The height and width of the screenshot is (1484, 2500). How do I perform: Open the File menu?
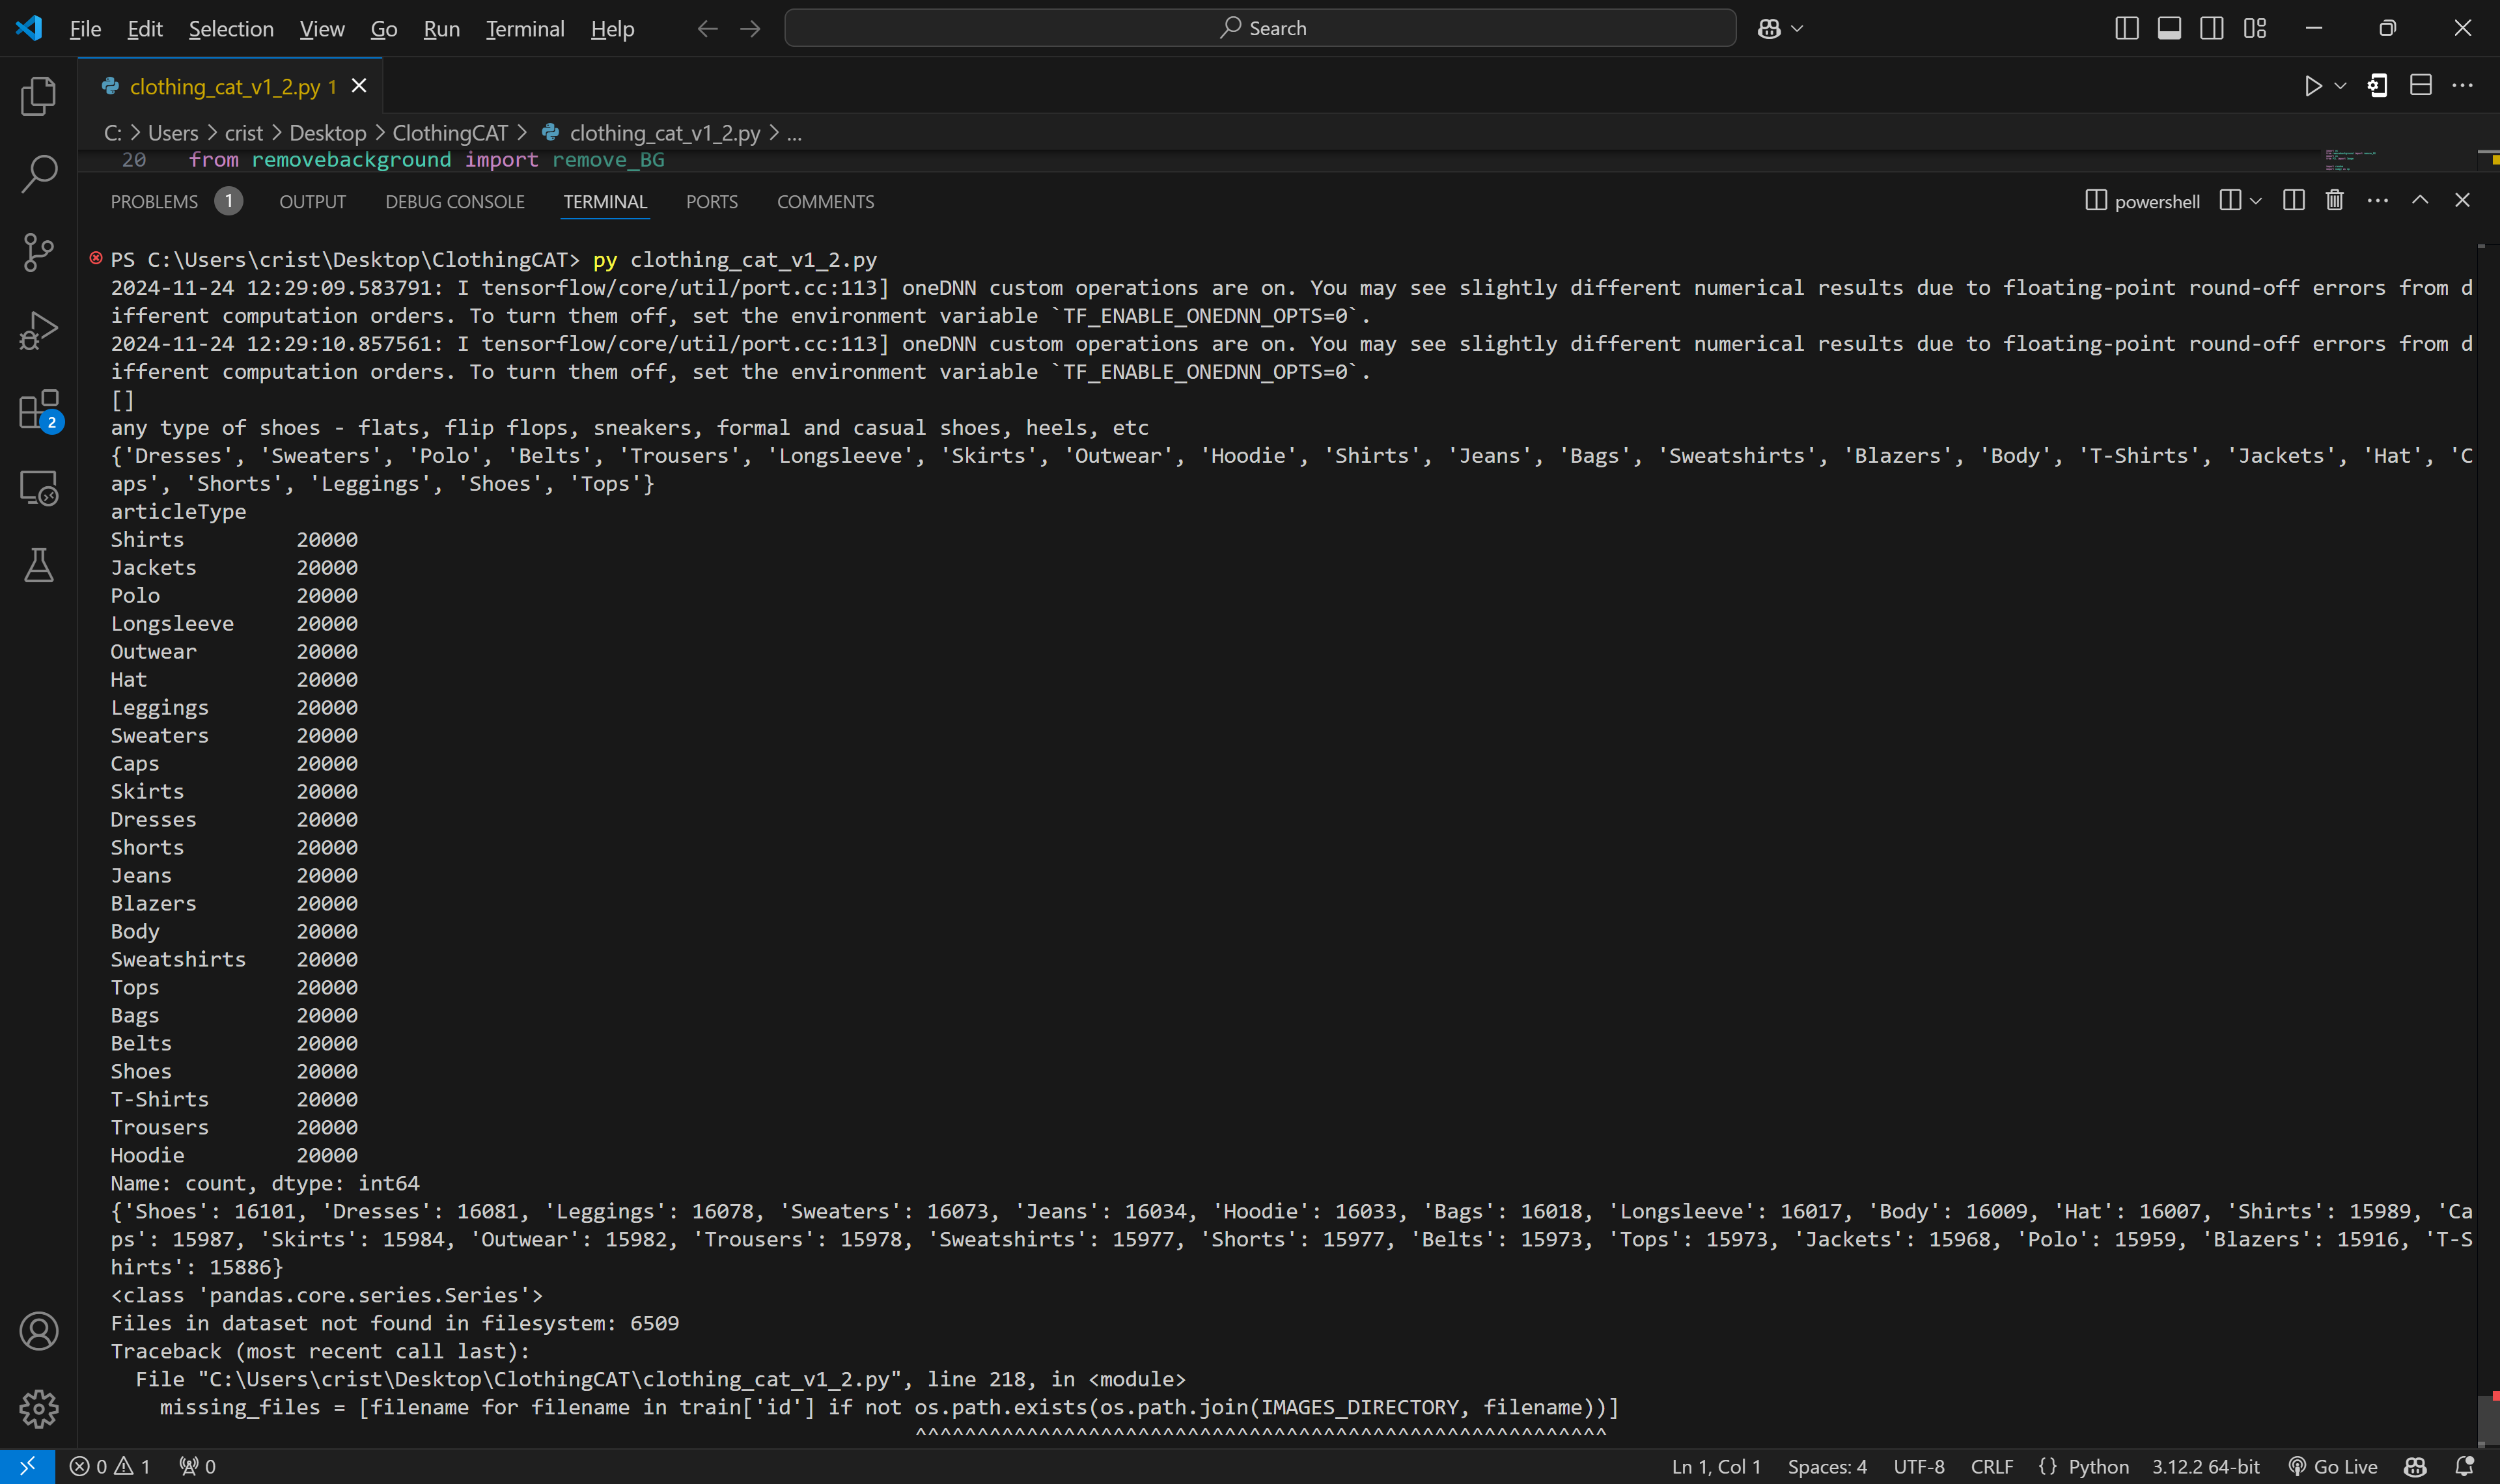[85, 28]
